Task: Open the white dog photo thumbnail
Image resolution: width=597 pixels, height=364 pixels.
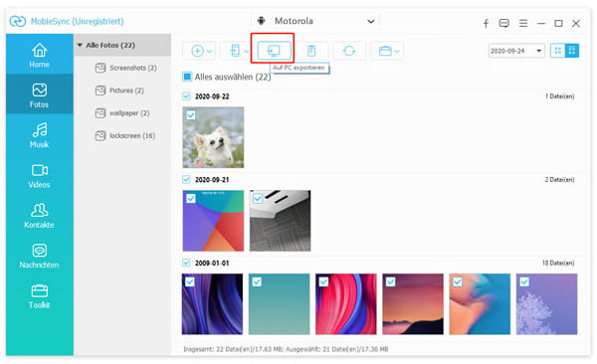Action: (x=213, y=137)
